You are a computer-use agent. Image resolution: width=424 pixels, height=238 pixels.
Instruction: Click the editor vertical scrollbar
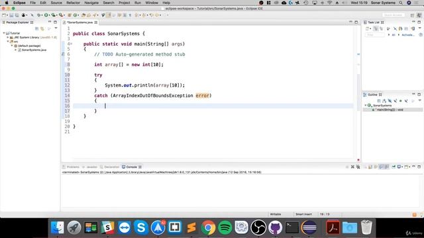(x=358, y=92)
